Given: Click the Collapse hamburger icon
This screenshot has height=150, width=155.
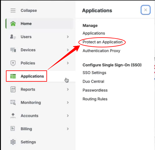Looking at the screenshot, I should 13,10.
